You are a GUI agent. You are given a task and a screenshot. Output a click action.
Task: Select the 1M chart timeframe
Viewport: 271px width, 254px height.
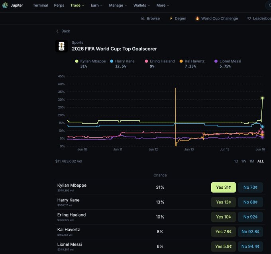[x=251, y=161]
